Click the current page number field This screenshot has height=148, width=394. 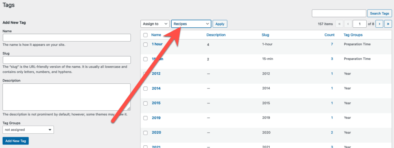(x=360, y=24)
